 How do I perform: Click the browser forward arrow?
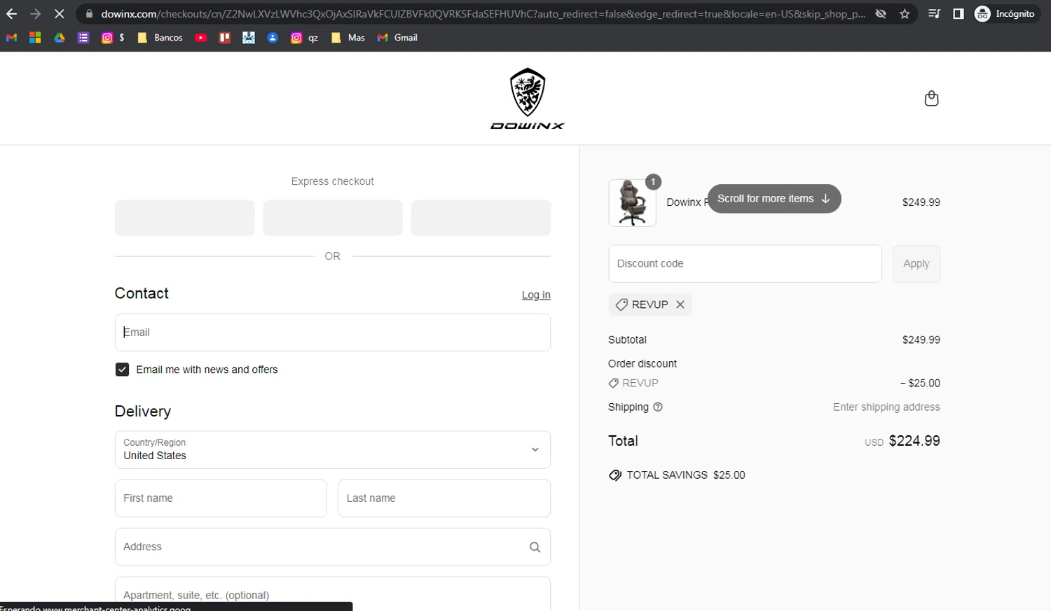(x=35, y=14)
